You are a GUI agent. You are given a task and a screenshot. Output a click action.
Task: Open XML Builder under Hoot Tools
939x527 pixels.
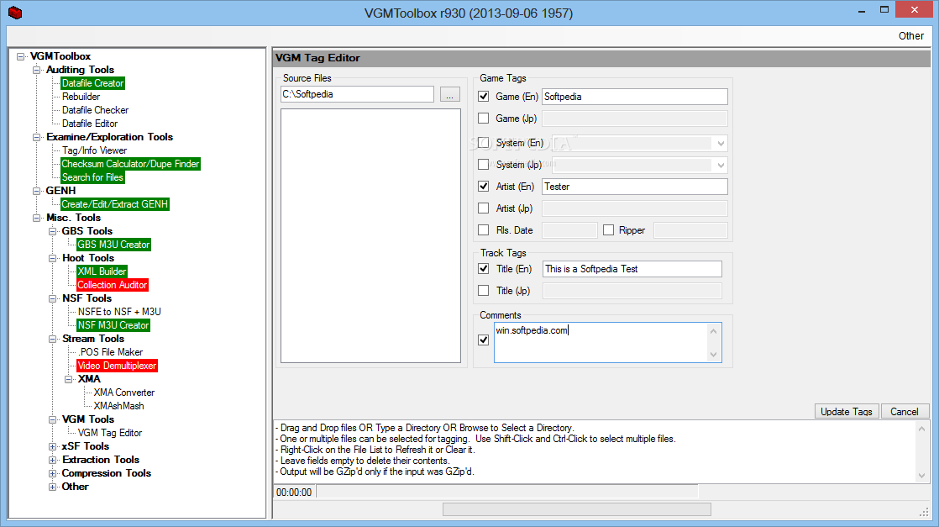[102, 271]
